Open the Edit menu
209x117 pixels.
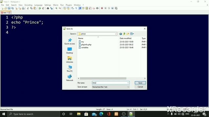[7, 5]
